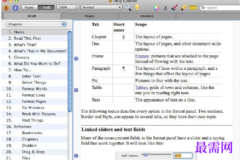Screen dimensions: 240x160
Task: Select the Find Things chapter
Action: click(35, 120)
